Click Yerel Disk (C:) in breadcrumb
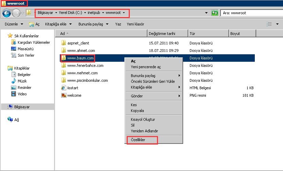283x171 pixels. (x=70, y=13)
